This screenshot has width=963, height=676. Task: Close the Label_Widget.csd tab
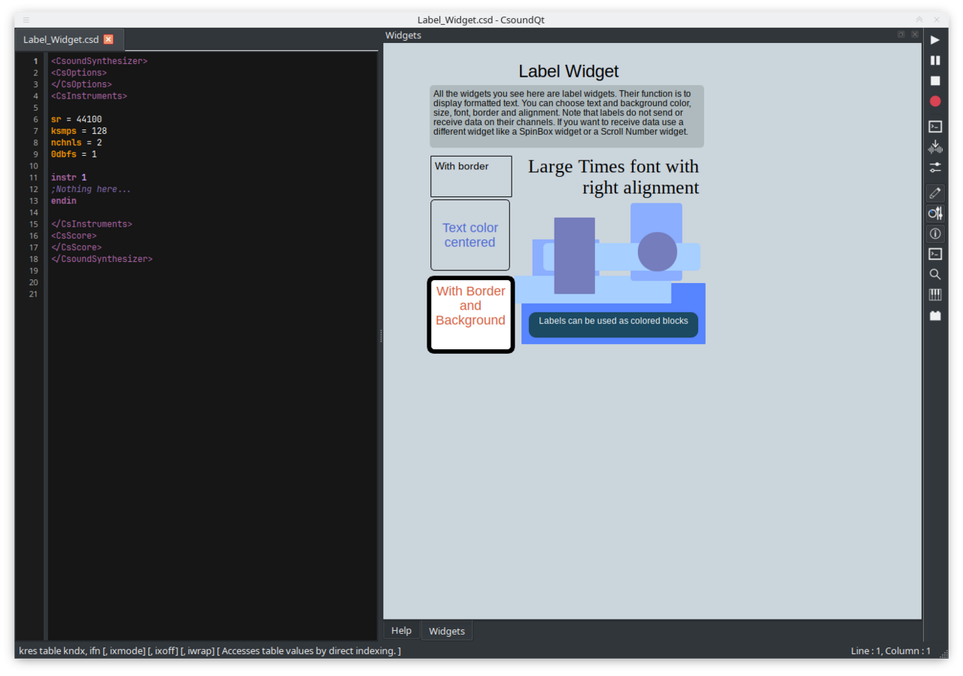pos(108,39)
